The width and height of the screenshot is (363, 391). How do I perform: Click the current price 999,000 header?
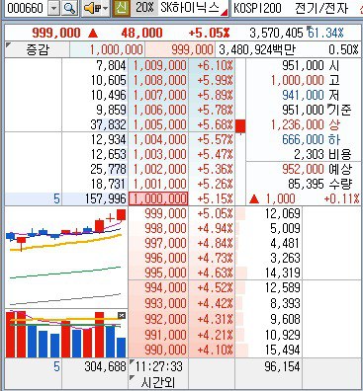coord(56,33)
